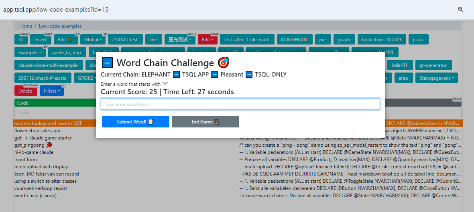Image resolution: width=474 pixels, height=212 pixels.
Task: Open the qr-generator button
Action: click(x=433, y=65)
